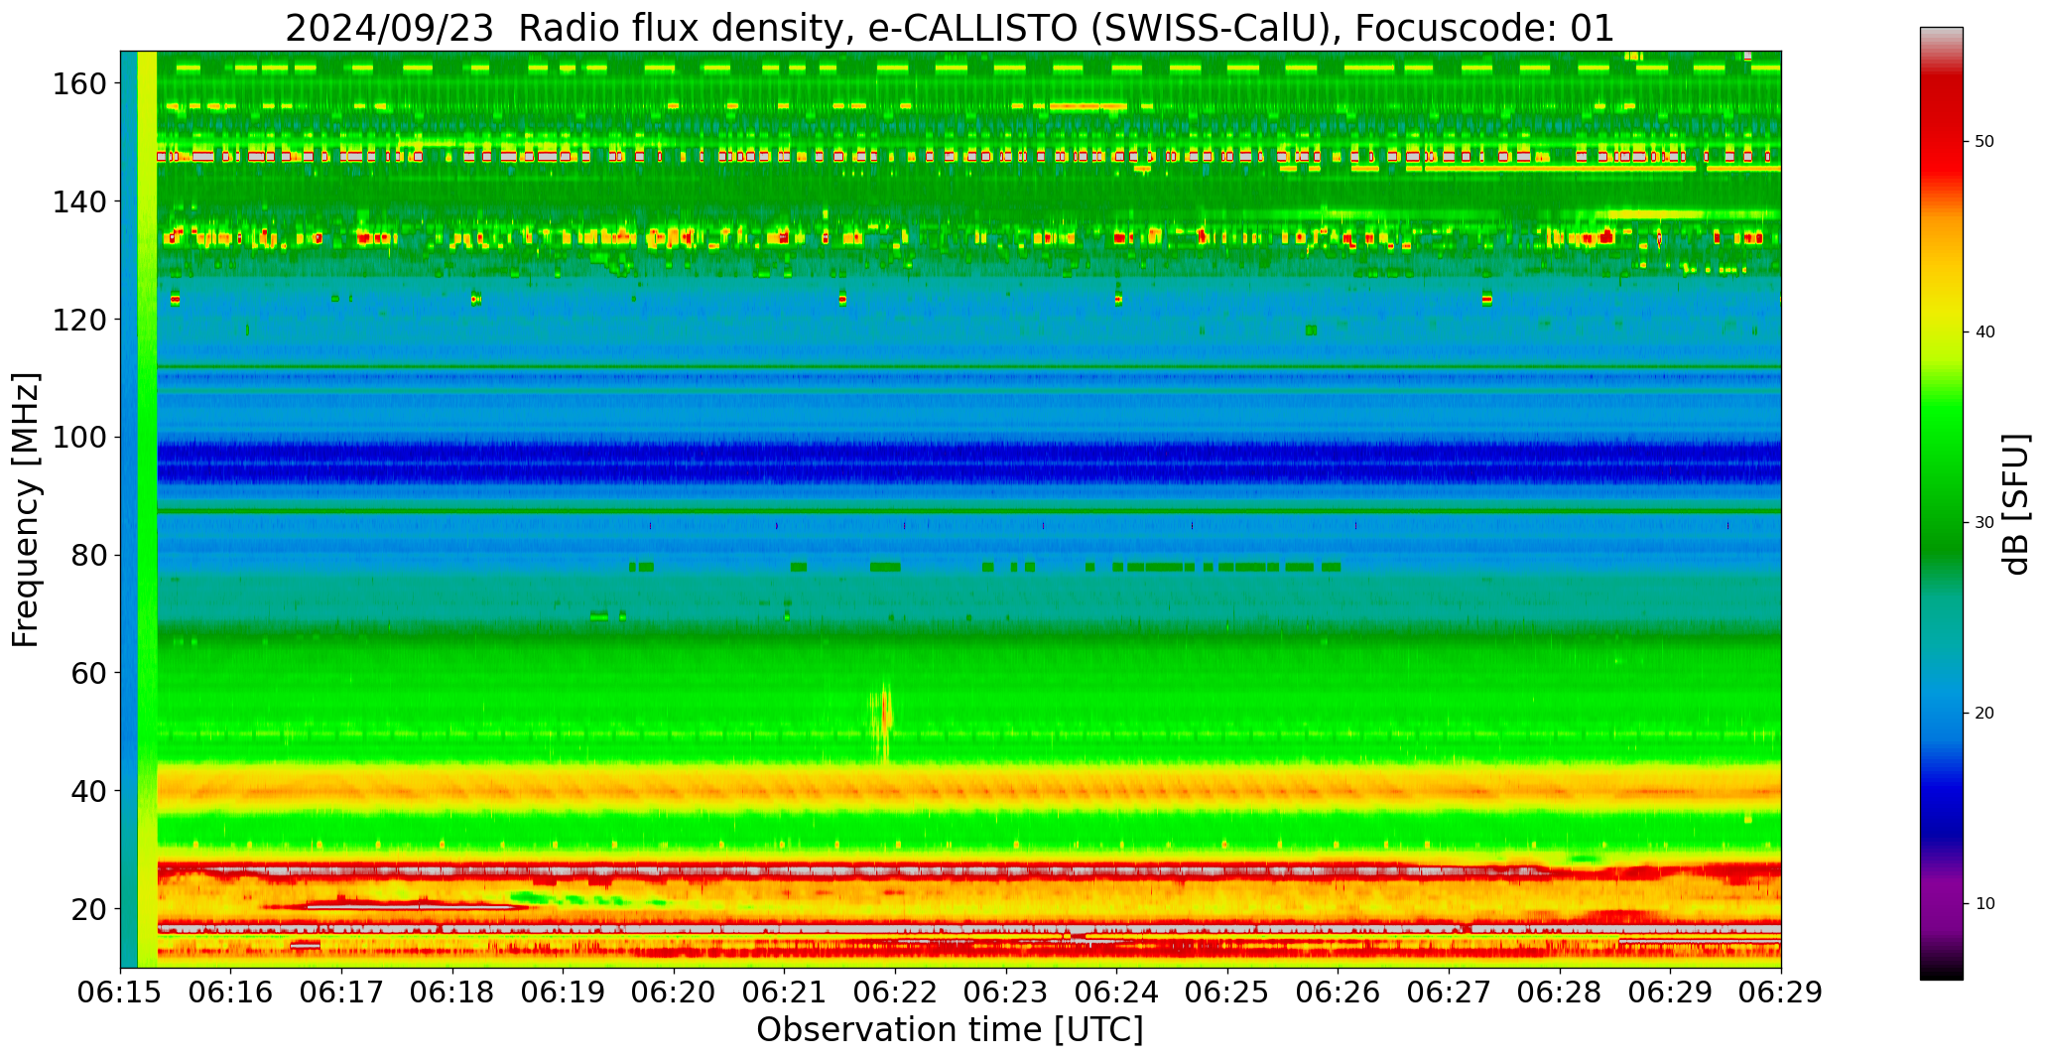Click the 06:23 time tick label
This screenshot has height=1059, width=2046.
[1006, 992]
